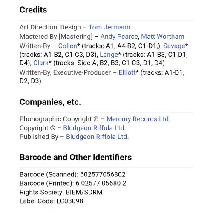Click the Mastered By [Mastering] role label
Image resolution: width=213 pixels, height=213 pixels.
56,37
